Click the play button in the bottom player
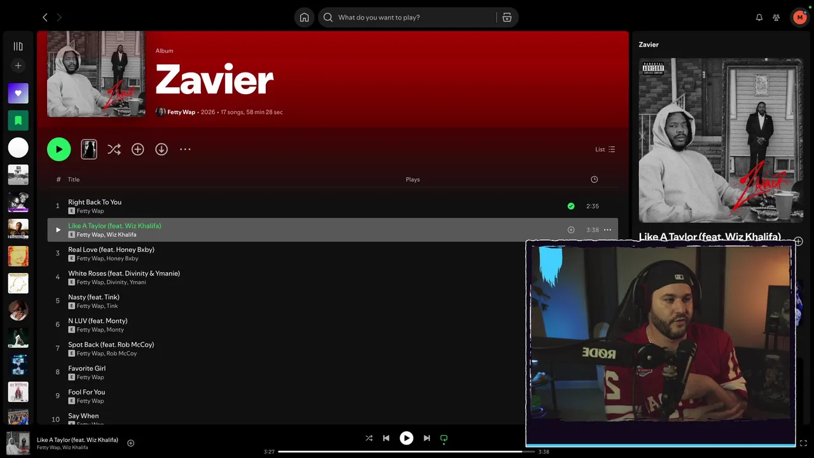The image size is (814, 458). 406,438
